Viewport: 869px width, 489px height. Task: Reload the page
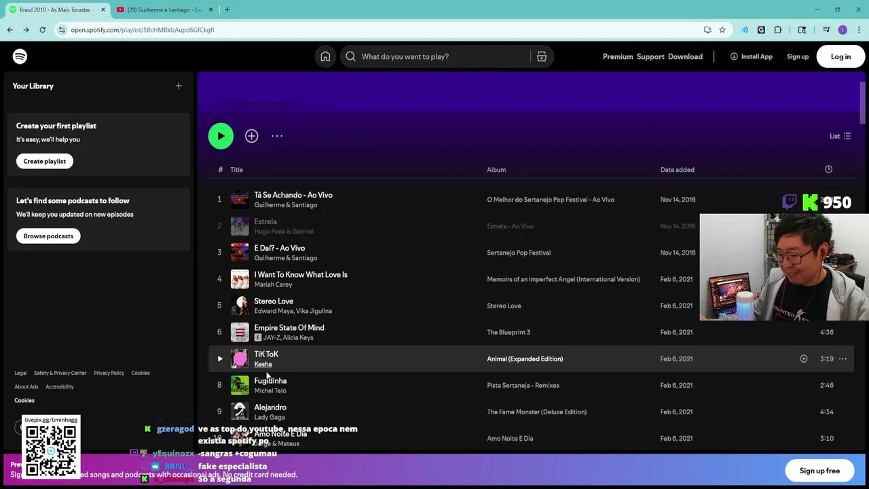click(x=42, y=30)
